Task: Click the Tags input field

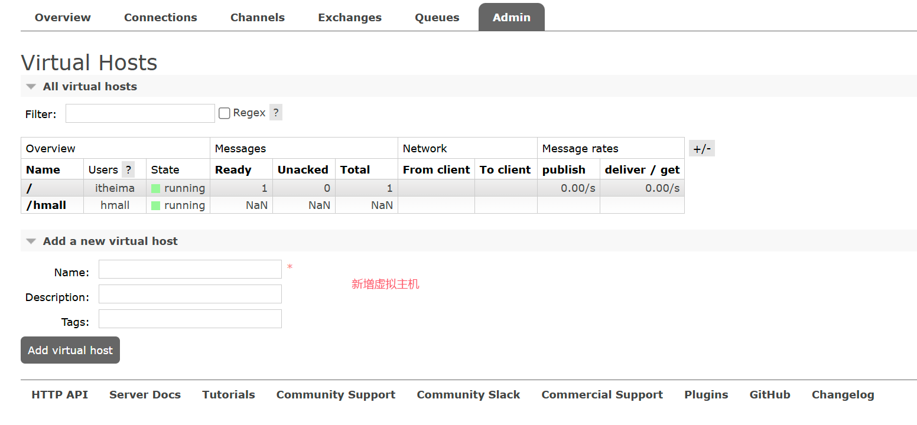Action: (x=190, y=319)
